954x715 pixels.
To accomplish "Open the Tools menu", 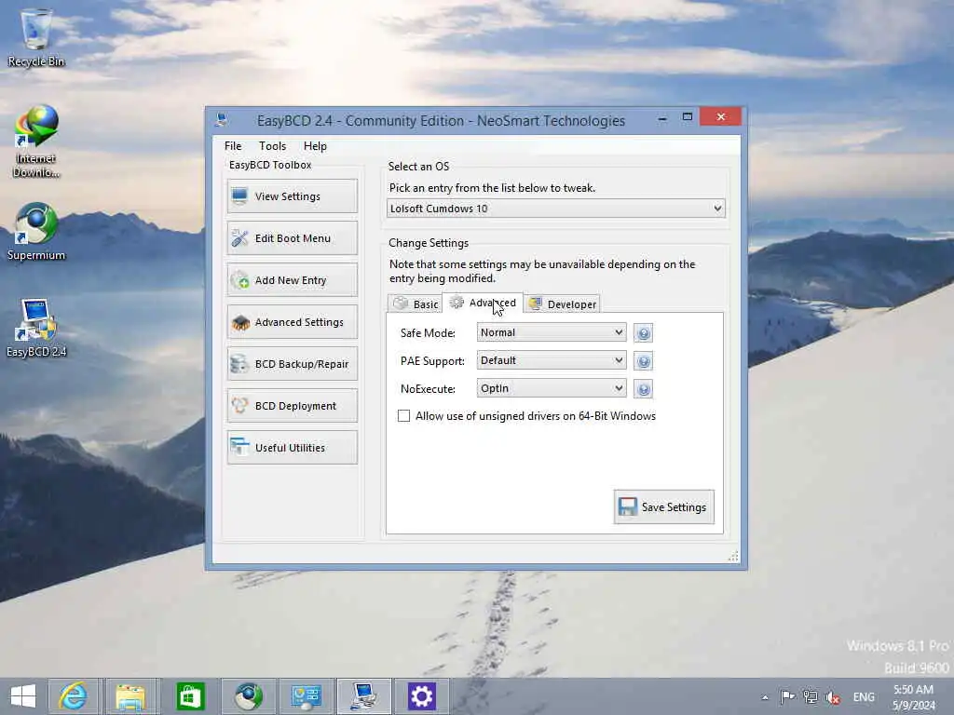I will (x=272, y=146).
